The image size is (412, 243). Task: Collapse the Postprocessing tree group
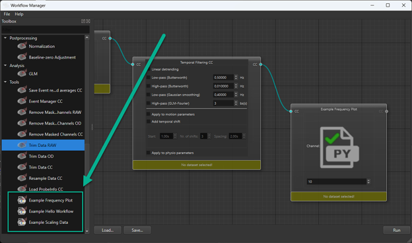5,38
